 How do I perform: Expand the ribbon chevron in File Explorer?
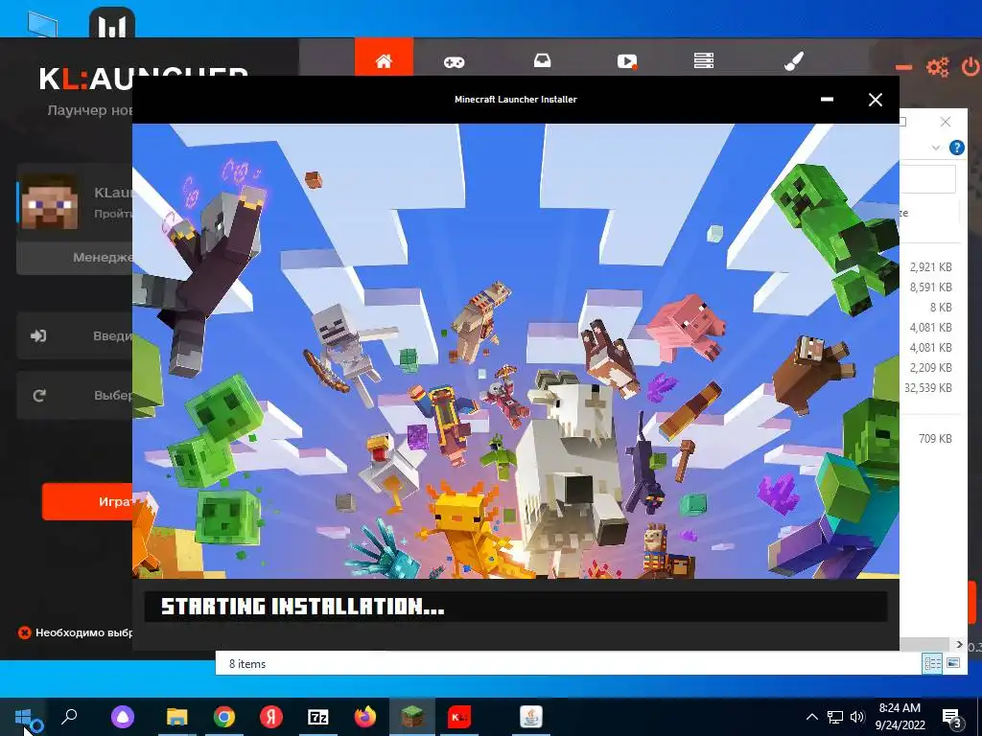pos(936,148)
